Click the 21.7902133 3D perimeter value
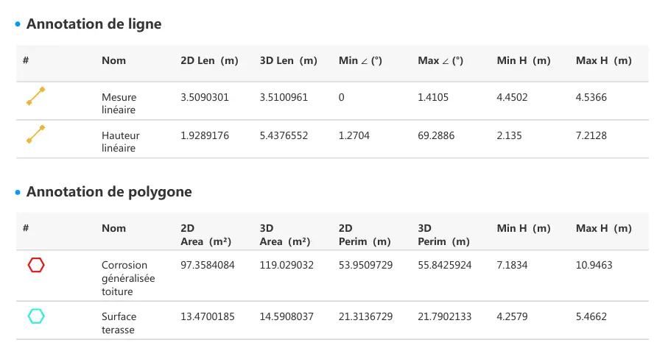671x351 pixels. 443,316
